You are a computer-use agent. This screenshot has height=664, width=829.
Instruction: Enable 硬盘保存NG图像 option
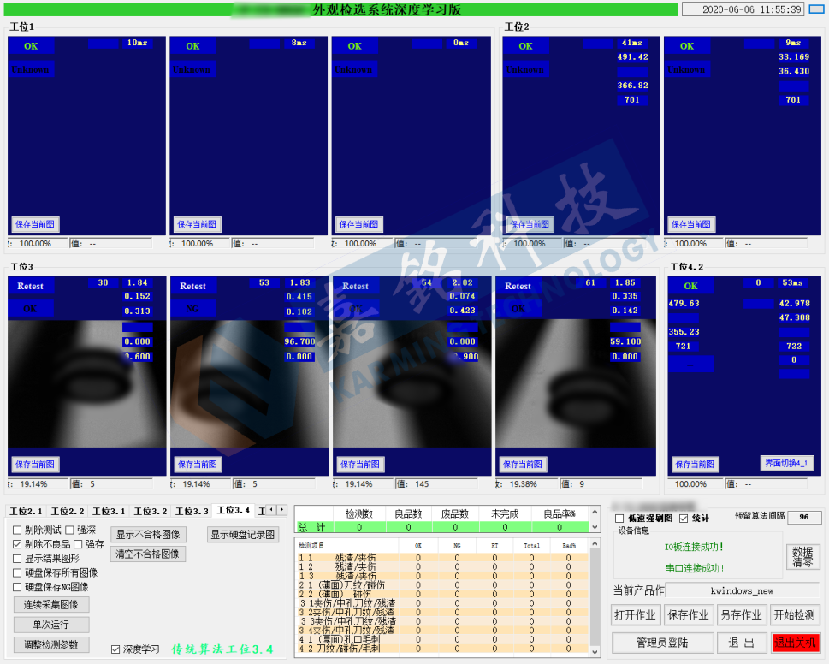point(17,587)
